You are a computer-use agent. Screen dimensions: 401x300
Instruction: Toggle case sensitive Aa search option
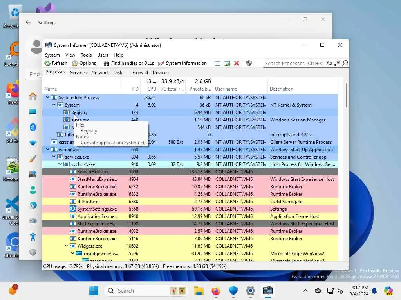[329, 63]
